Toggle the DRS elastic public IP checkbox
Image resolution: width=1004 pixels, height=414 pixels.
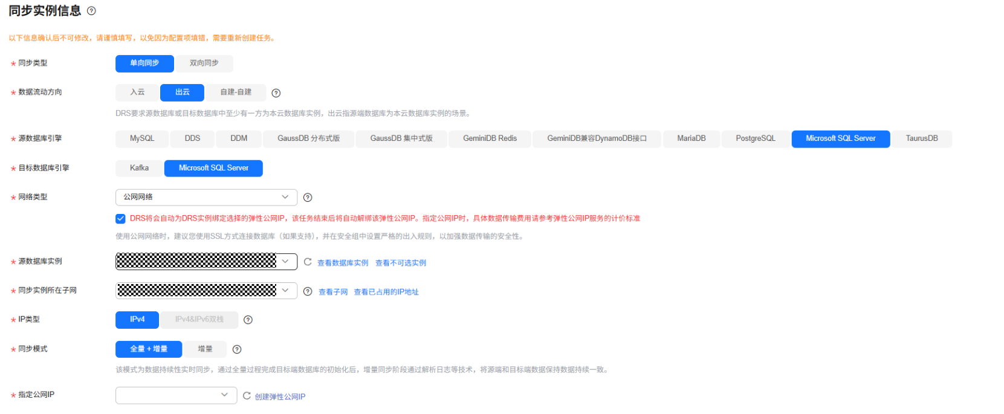[121, 219]
